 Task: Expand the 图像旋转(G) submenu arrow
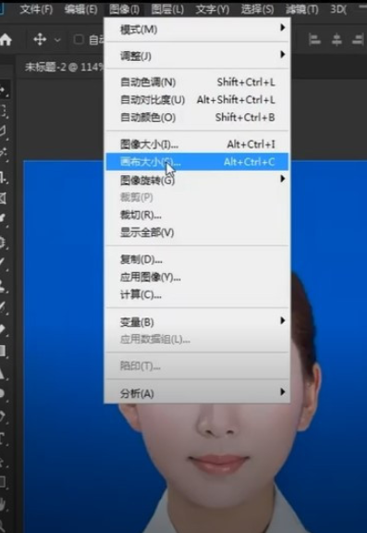283,179
